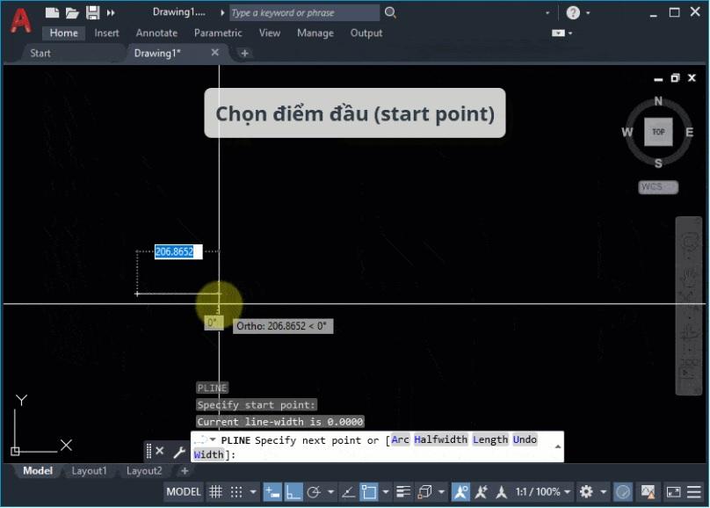This screenshot has height=508, width=710.
Task: Choose the Arc option in command line
Action: (401, 439)
